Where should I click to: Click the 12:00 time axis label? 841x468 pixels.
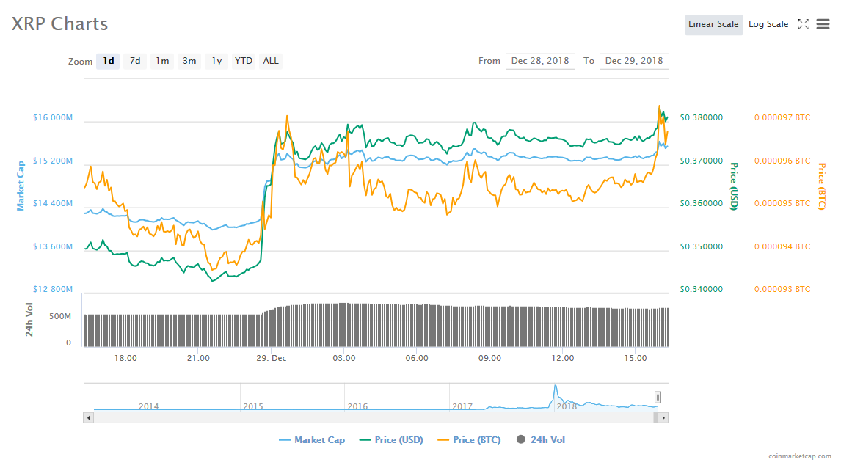coord(563,358)
